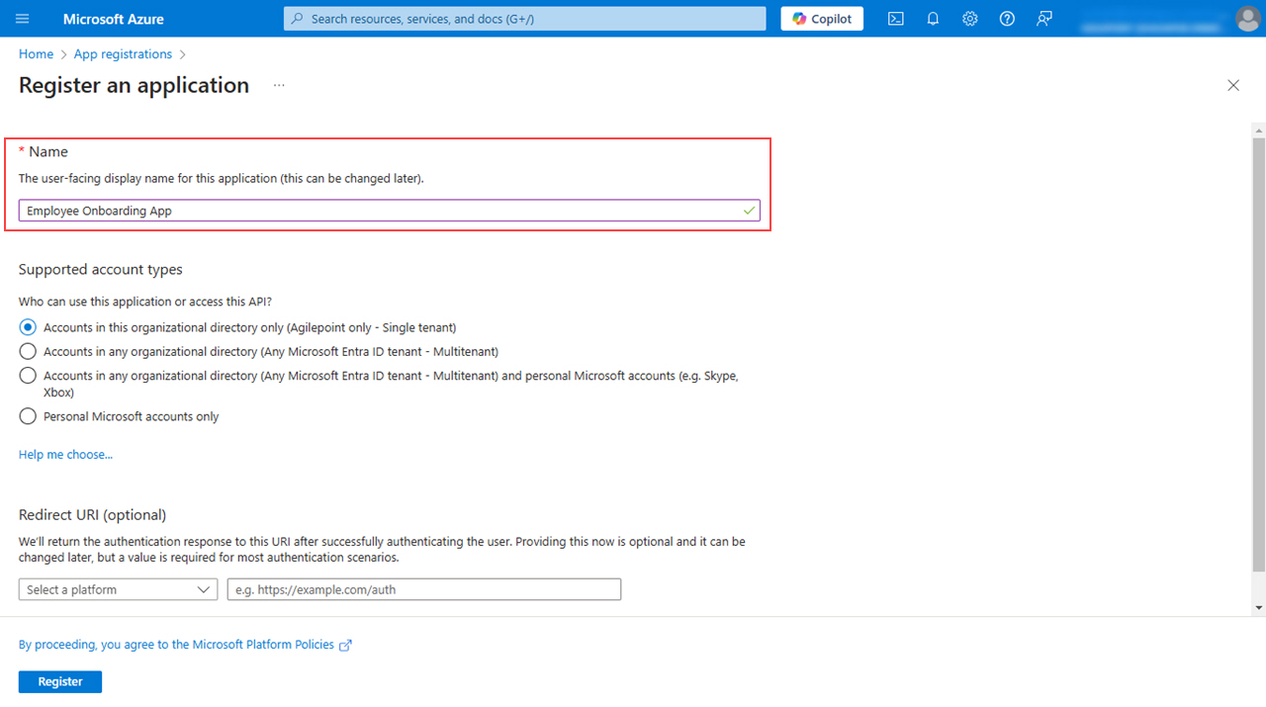Click the Redirect URI (optional) heading

[93, 515]
